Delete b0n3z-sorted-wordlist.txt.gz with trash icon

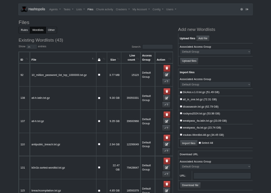coord(167,161)
